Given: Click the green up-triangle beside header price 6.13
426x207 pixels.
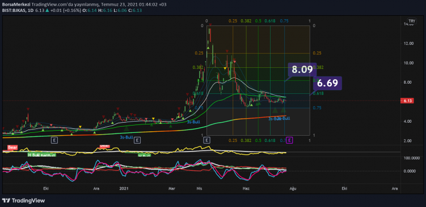Looking at the screenshot, I should click(x=47, y=10).
